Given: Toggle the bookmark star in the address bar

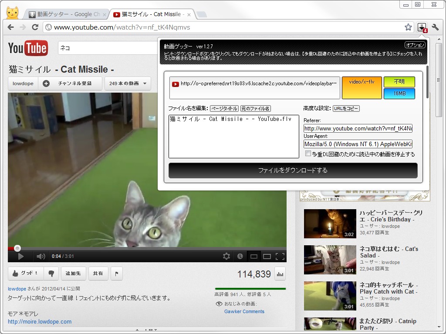Looking at the screenshot, I should coord(408,27).
